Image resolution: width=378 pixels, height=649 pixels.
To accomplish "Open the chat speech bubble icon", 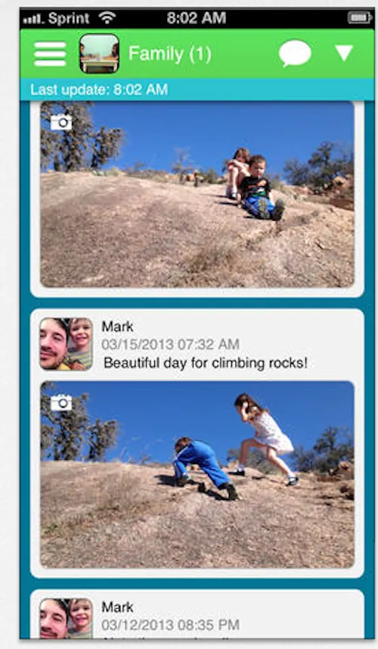I will [295, 54].
